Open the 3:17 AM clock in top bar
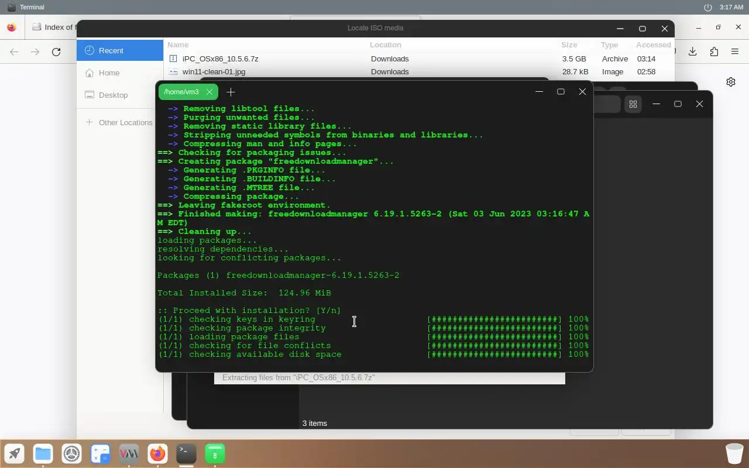 (731, 7)
